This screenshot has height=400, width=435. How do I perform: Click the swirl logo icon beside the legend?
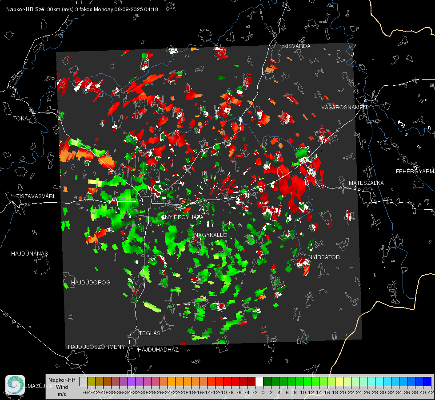tap(15, 385)
